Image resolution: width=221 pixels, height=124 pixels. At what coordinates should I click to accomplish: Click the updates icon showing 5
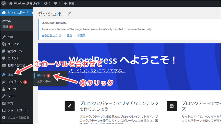[x=47, y=4]
